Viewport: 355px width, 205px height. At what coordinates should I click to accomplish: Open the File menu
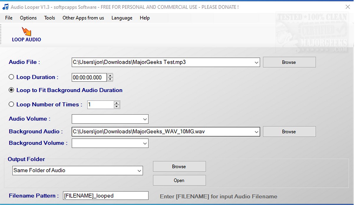pos(9,18)
